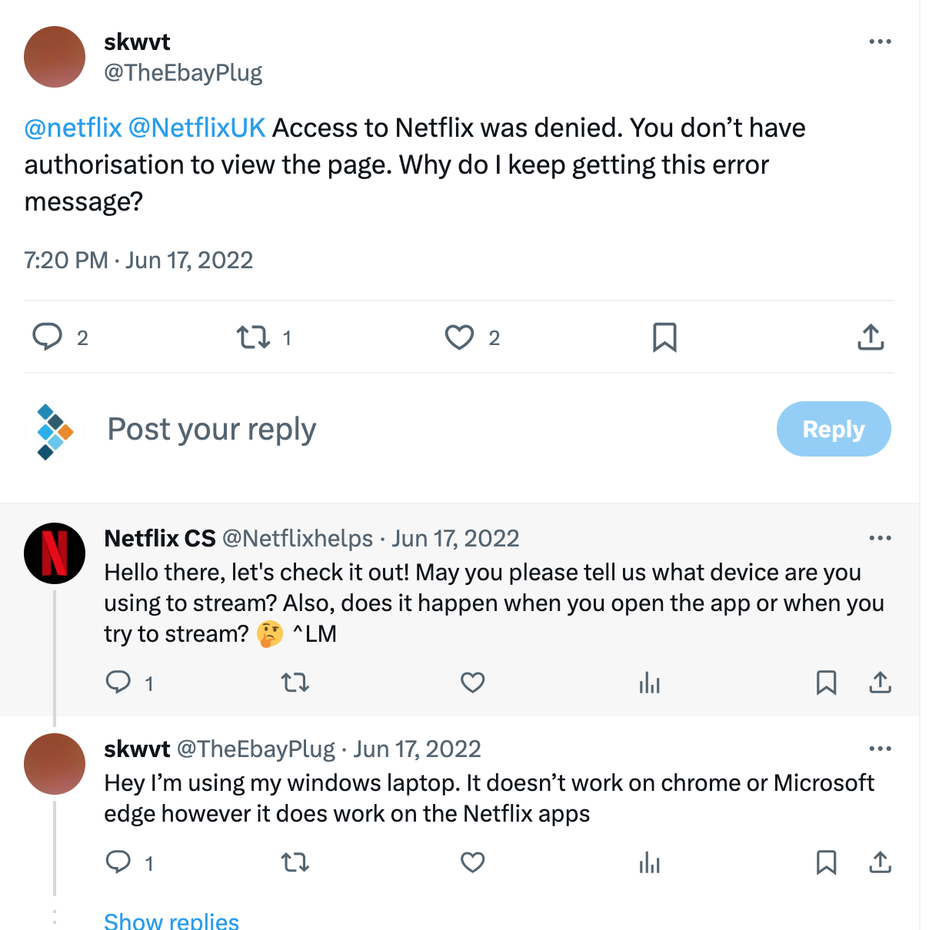Share skwvt's windows laptop reply
This screenshot has height=930, width=929.
(x=880, y=862)
